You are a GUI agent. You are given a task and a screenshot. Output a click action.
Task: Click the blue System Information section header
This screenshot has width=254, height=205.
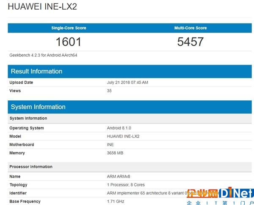pyautogui.click(x=130, y=107)
